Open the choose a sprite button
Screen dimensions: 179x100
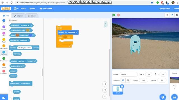tap(163, 97)
